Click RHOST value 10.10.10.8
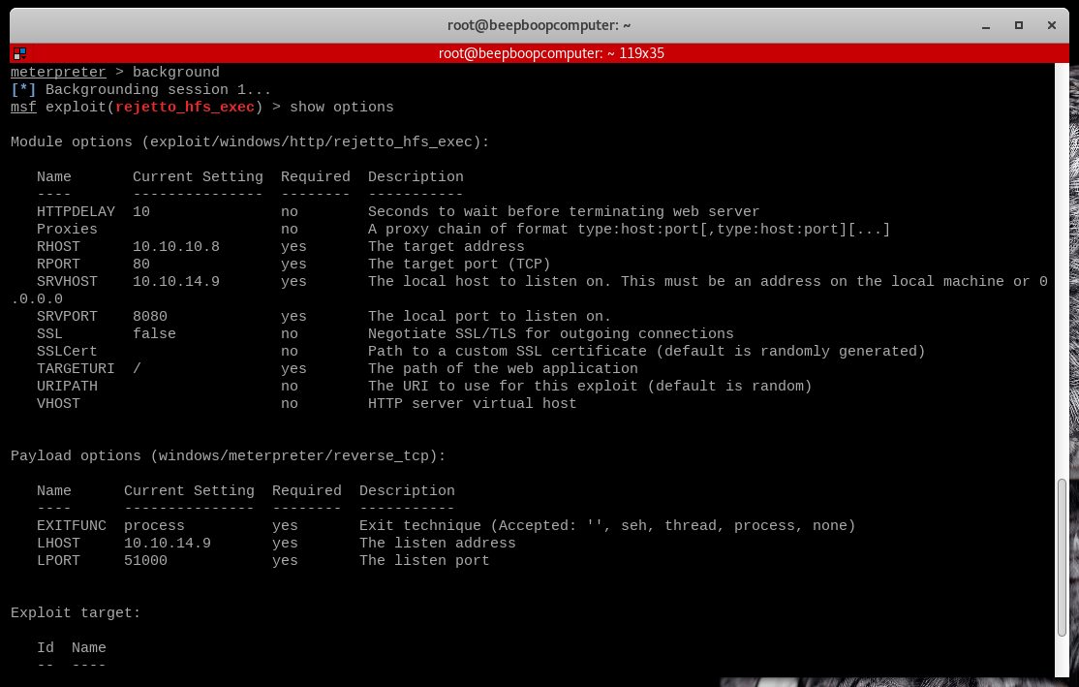The image size is (1079, 687). pyautogui.click(x=176, y=246)
